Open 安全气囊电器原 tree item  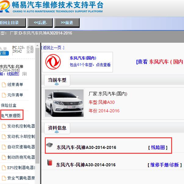(x=21, y=178)
